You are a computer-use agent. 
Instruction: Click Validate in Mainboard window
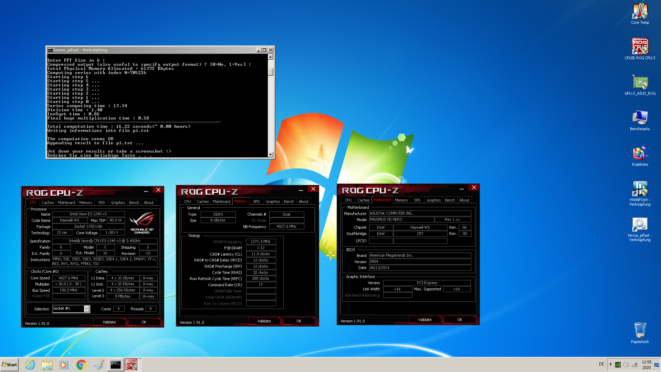point(425,320)
